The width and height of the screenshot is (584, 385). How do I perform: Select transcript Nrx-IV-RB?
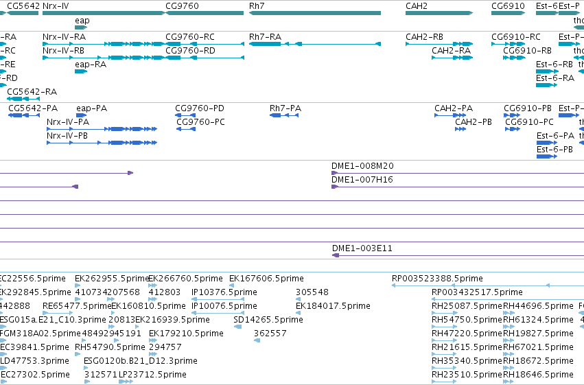(x=104, y=58)
